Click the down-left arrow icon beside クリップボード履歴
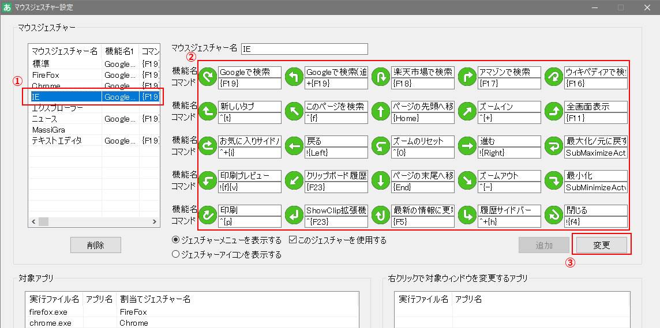Image resolution: width=660 pixels, height=328 pixels. pyautogui.click(x=294, y=180)
